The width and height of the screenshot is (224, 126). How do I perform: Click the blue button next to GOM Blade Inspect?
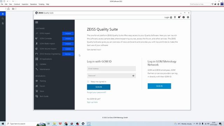point(68,44)
